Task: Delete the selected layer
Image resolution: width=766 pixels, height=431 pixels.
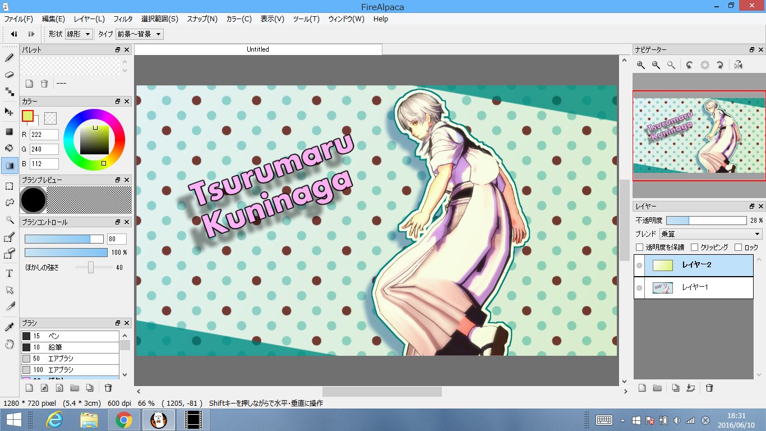Action: 709,388
